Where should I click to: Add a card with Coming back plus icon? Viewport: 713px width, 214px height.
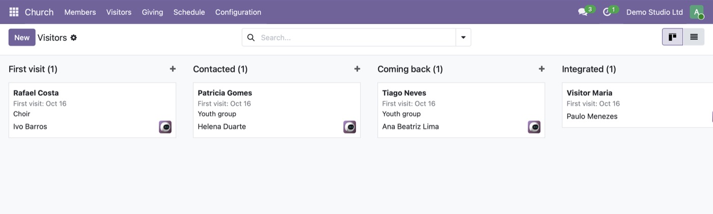point(541,69)
